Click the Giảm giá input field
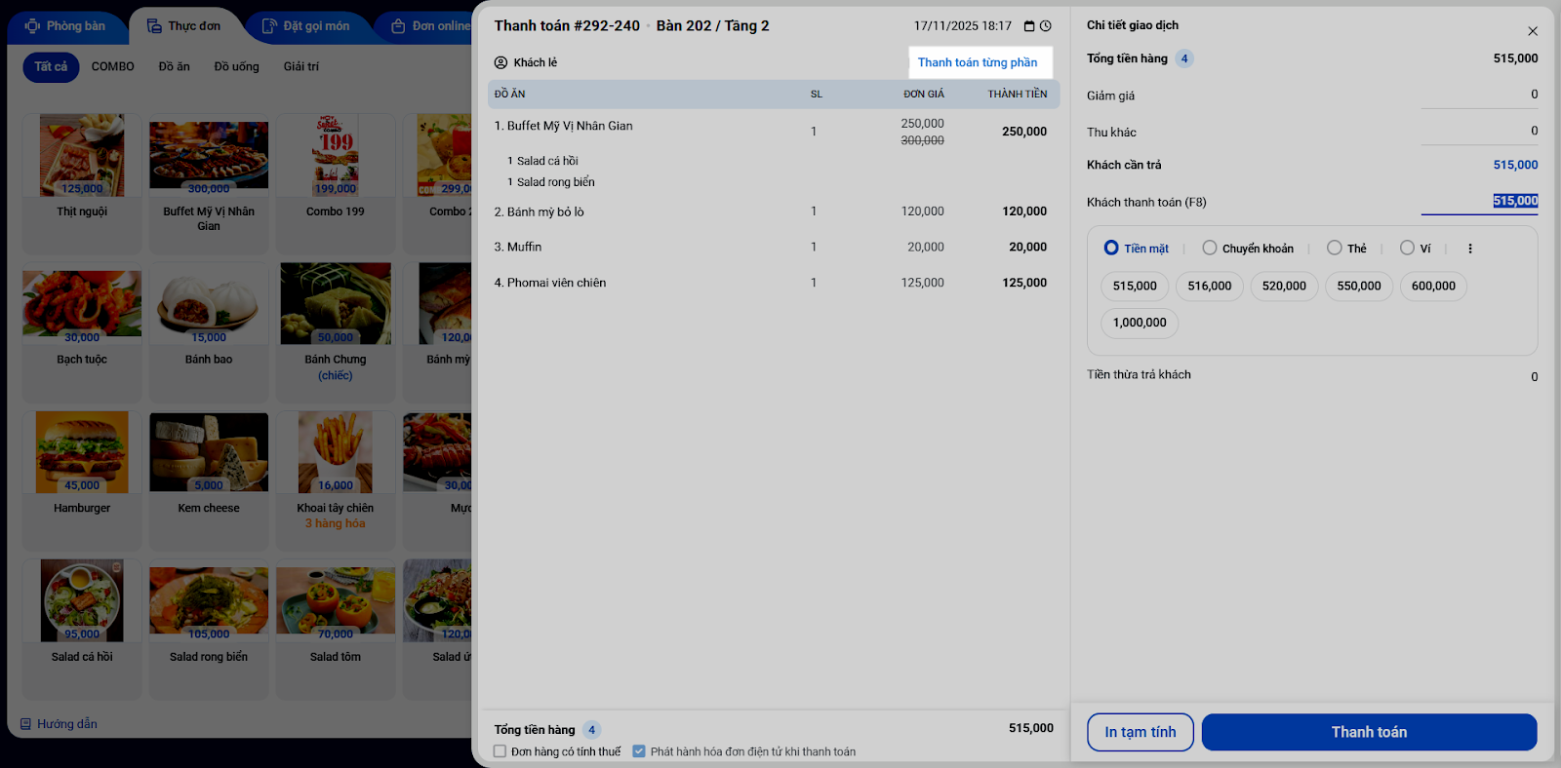The width and height of the screenshot is (1561, 768). pos(1479,95)
